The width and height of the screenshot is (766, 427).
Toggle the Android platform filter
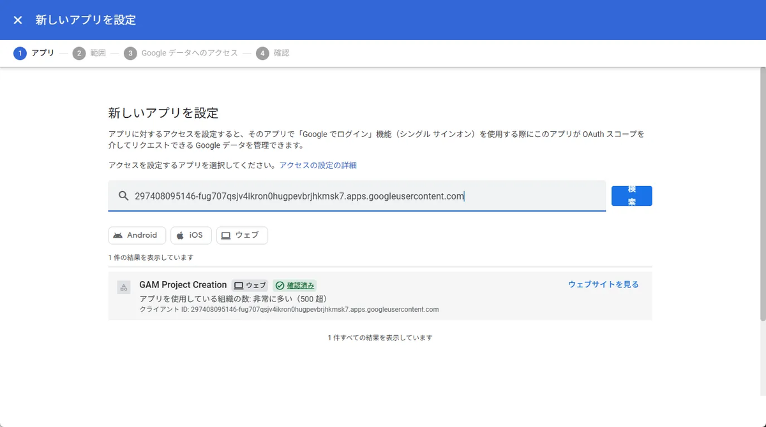tap(137, 235)
